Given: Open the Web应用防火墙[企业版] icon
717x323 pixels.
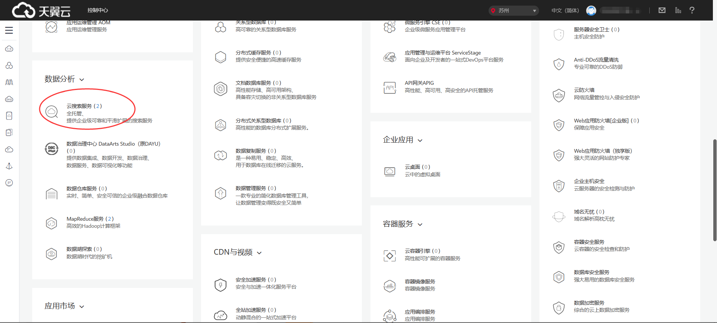Looking at the screenshot, I should 559,125.
